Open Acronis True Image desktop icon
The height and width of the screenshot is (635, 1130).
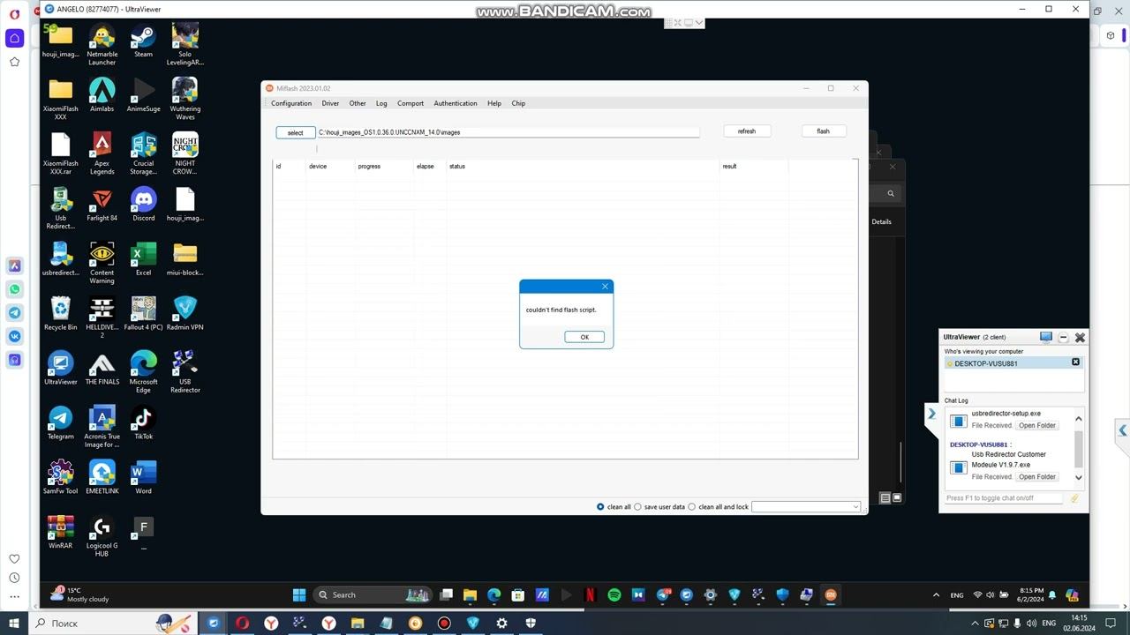coord(102,428)
